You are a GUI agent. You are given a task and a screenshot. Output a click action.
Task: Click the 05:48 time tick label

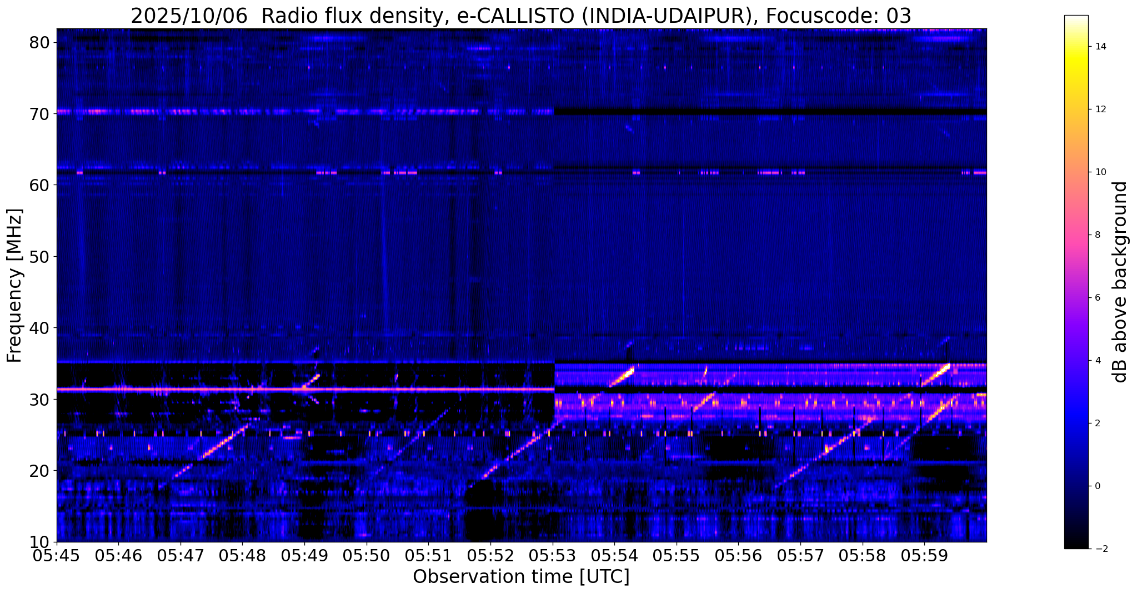coord(242,556)
